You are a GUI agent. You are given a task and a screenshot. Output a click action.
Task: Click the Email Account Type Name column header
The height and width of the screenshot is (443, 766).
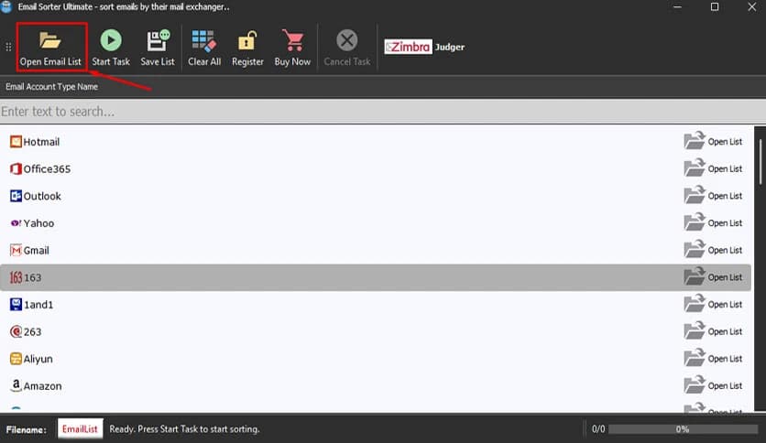click(52, 87)
